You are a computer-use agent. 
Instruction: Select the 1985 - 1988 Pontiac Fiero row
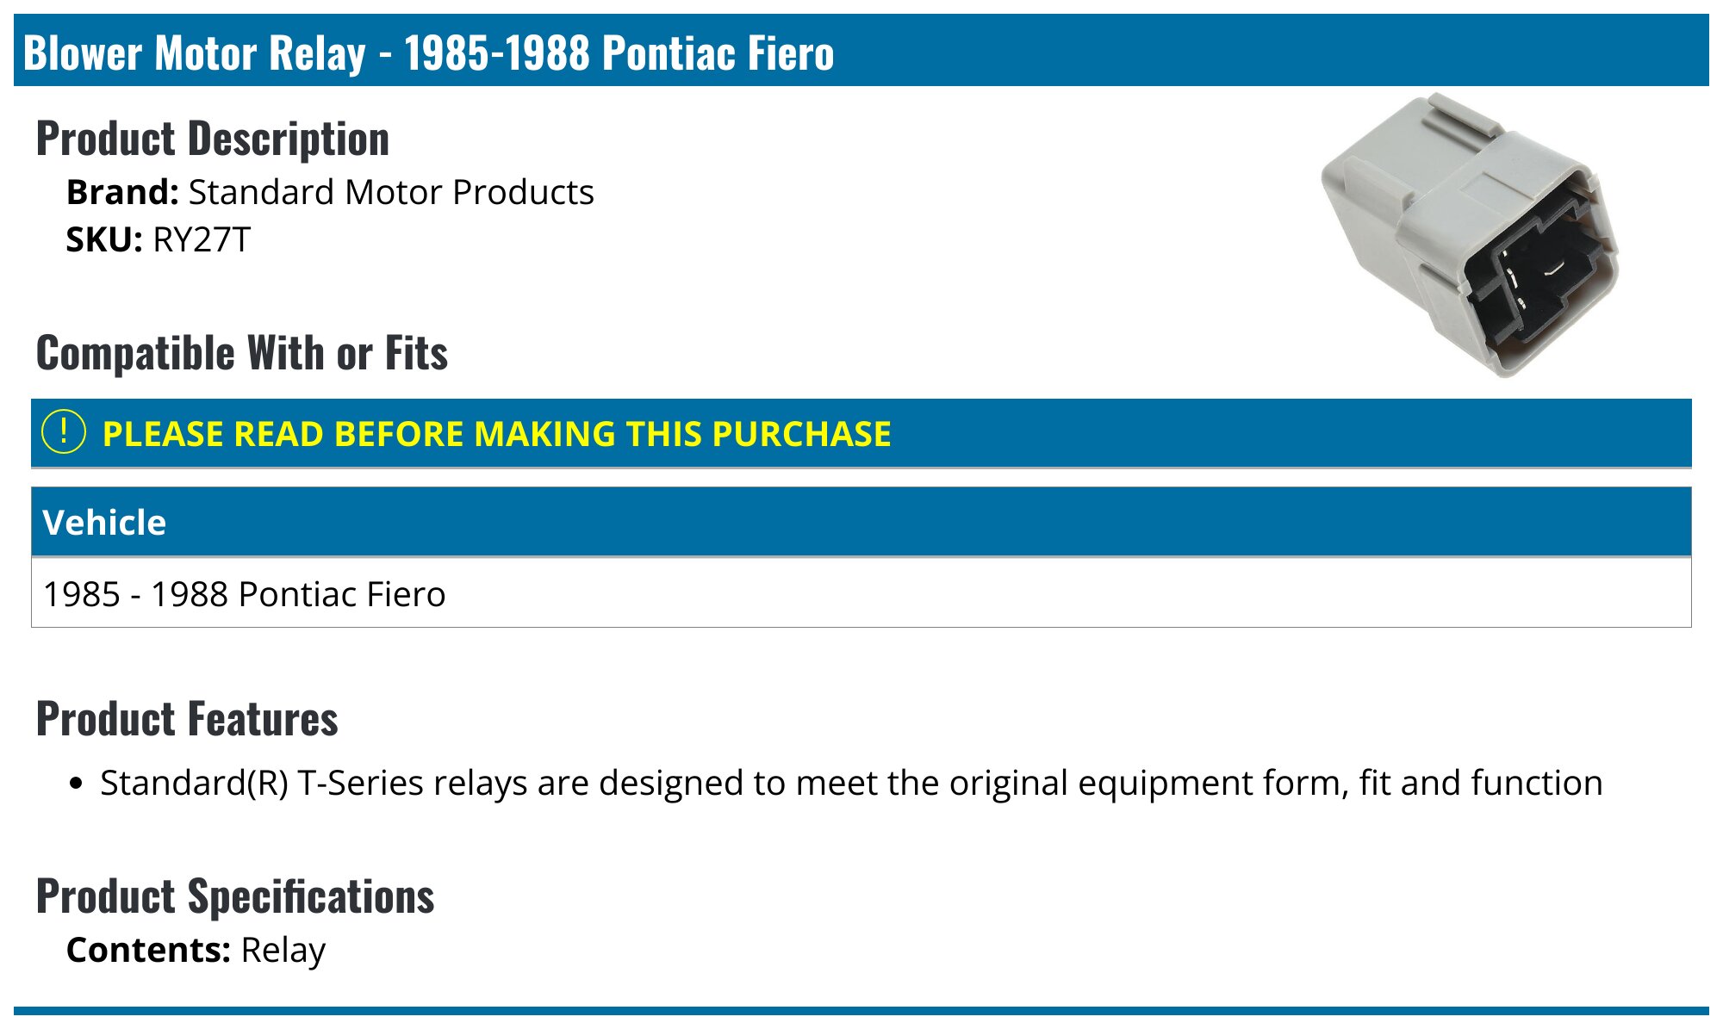click(x=861, y=593)
